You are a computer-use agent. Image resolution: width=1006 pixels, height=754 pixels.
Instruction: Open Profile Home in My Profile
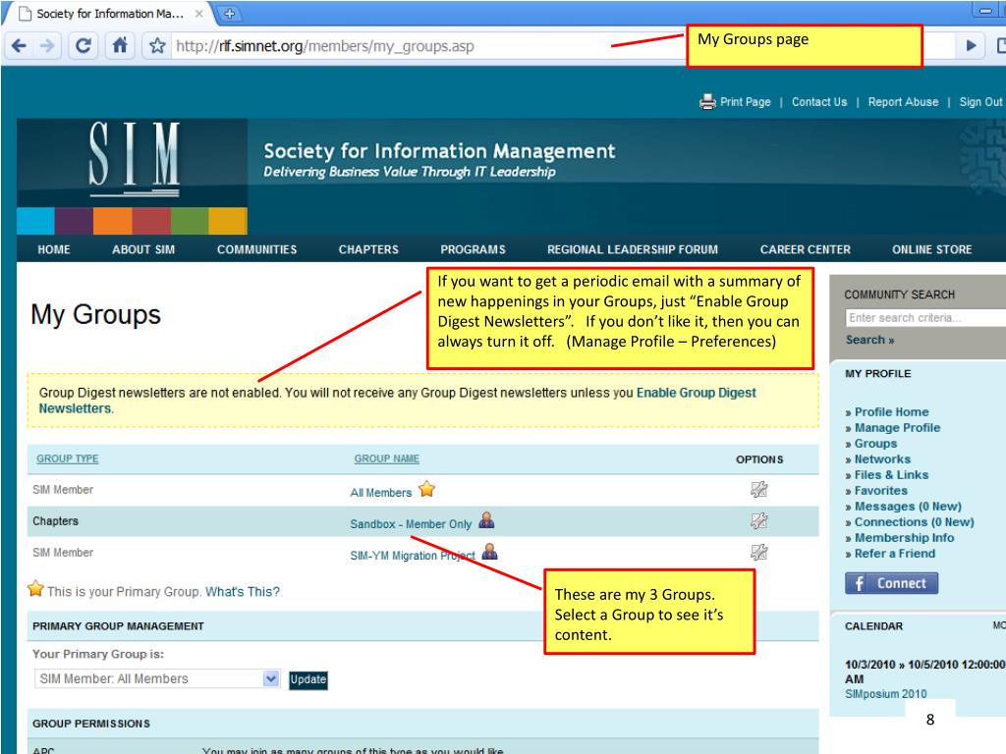click(x=891, y=411)
